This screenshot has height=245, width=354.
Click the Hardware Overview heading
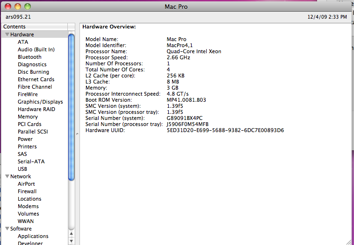(109, 27)
